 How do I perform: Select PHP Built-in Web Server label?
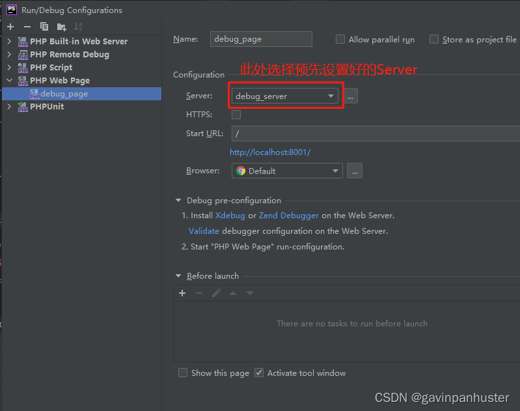click(79, 42)
